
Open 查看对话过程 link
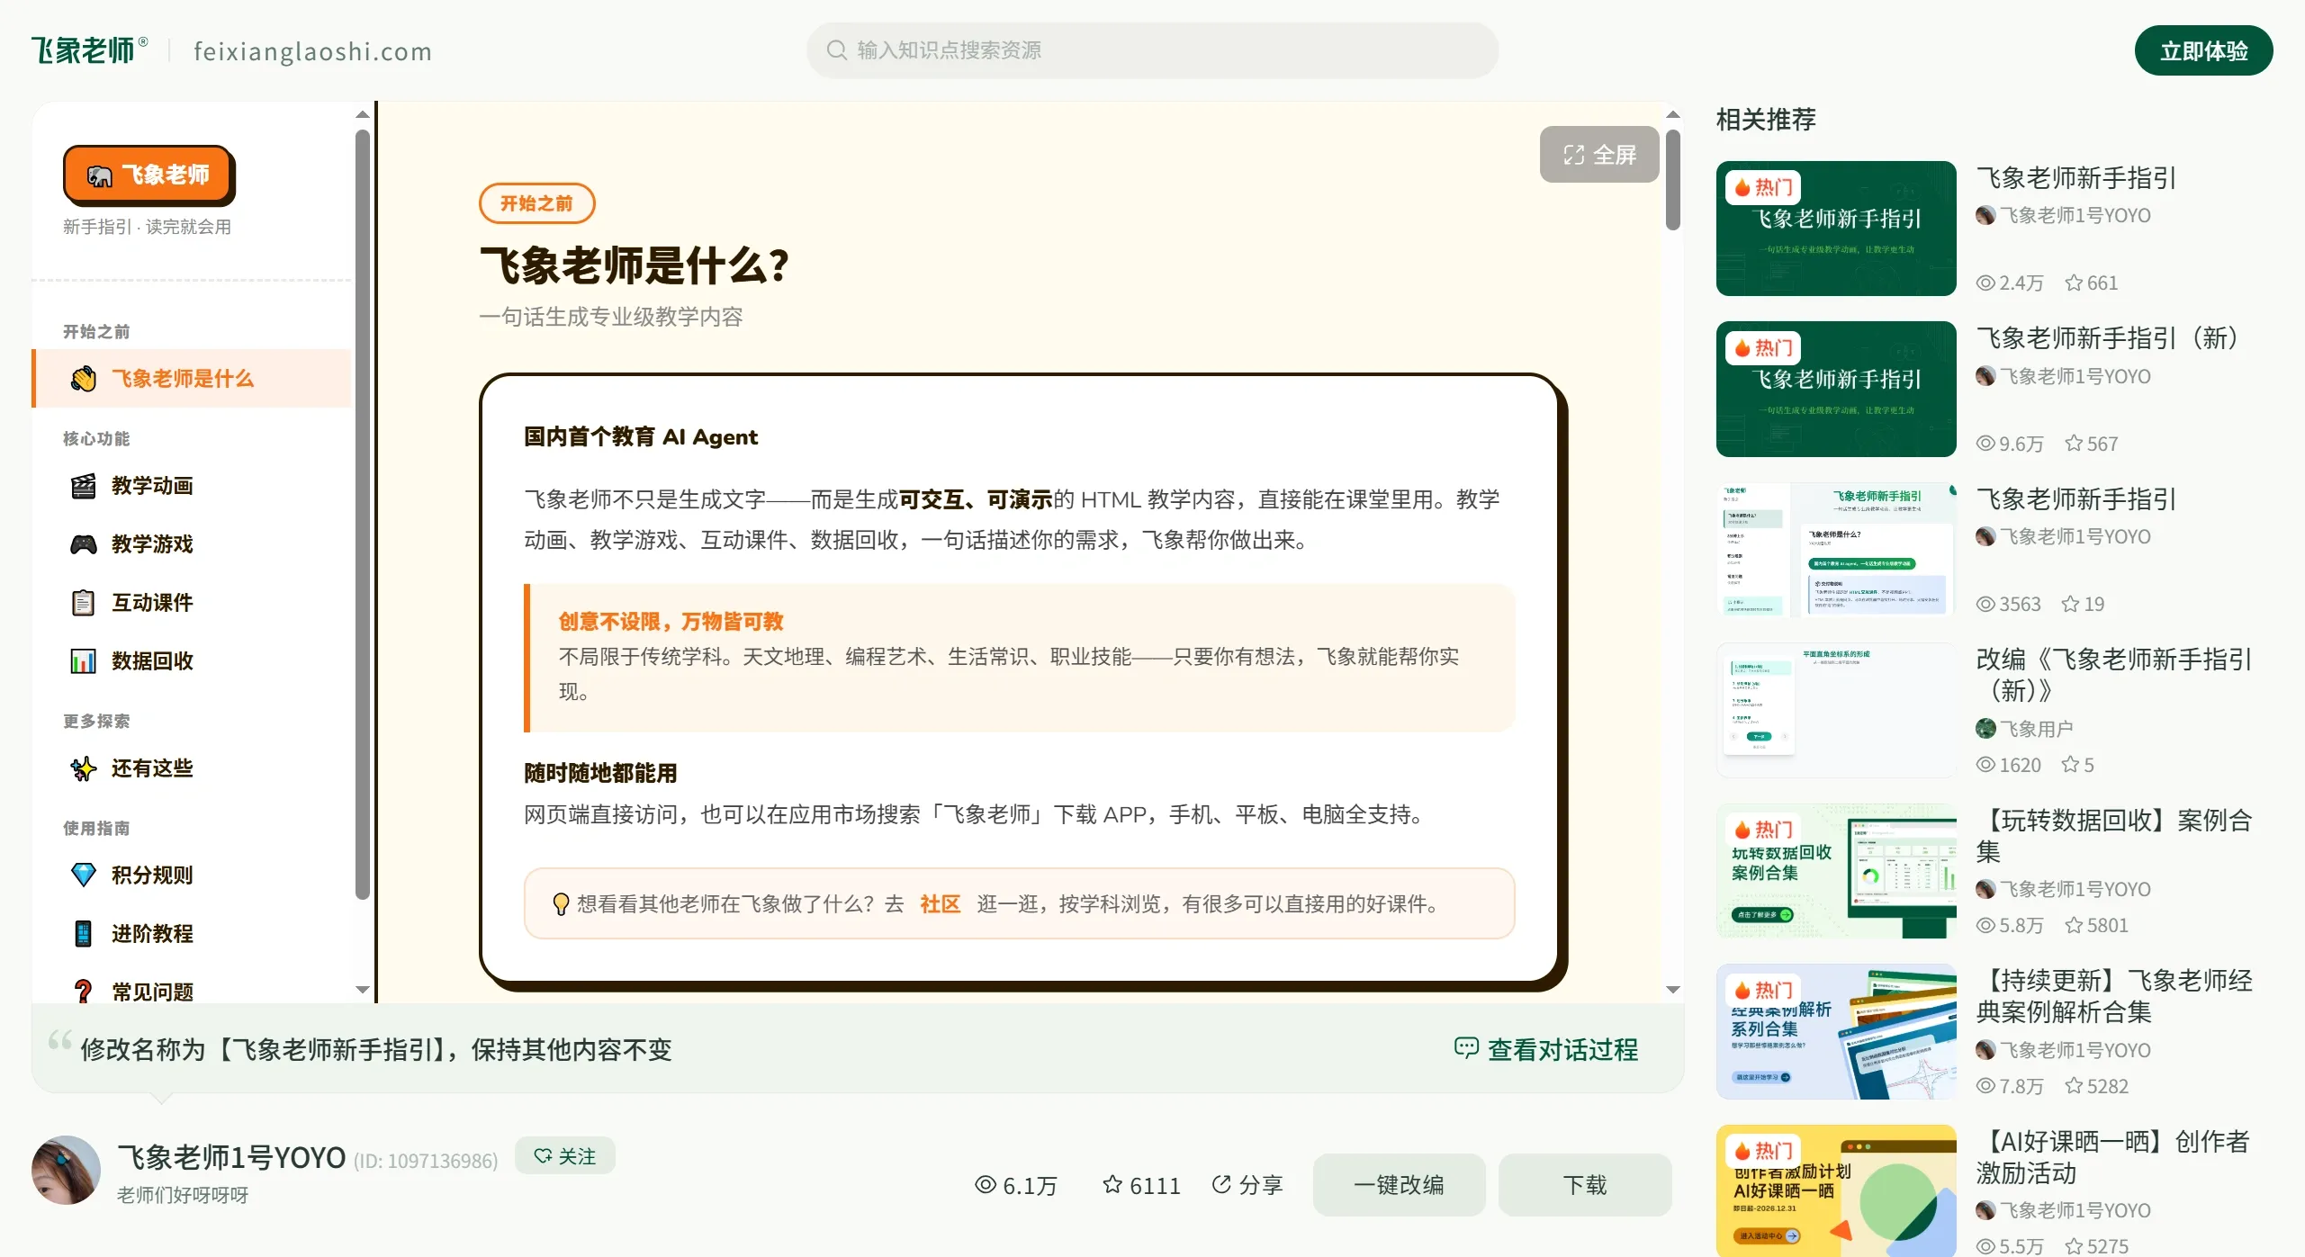tap(1546, 1049)
